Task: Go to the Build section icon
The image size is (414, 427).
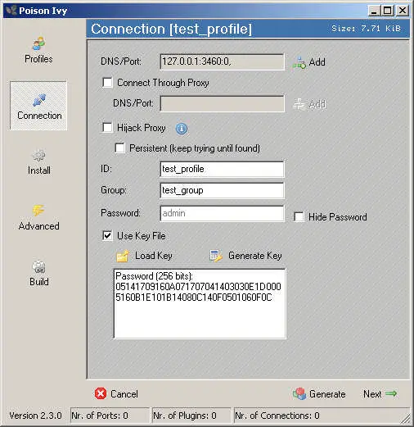Action: 39,266
